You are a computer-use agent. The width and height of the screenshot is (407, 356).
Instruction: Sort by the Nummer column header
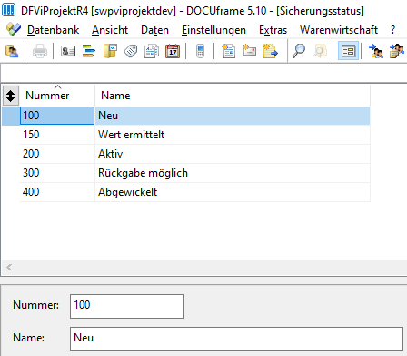(x=57, y=96)
